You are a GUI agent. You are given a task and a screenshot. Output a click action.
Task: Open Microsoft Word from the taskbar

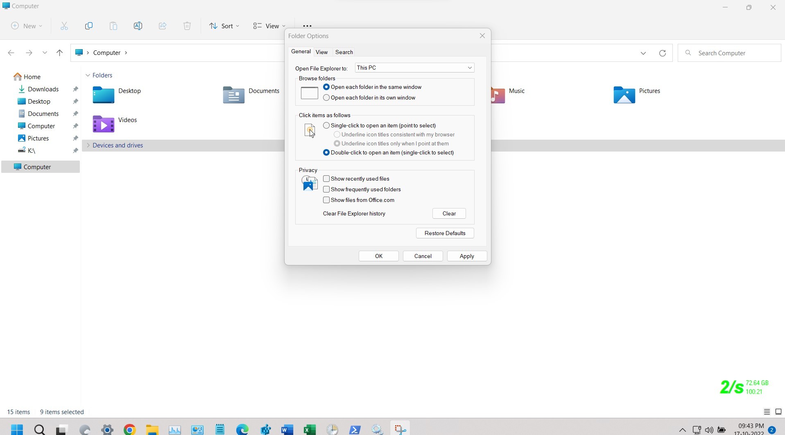(x=287, y=430)
